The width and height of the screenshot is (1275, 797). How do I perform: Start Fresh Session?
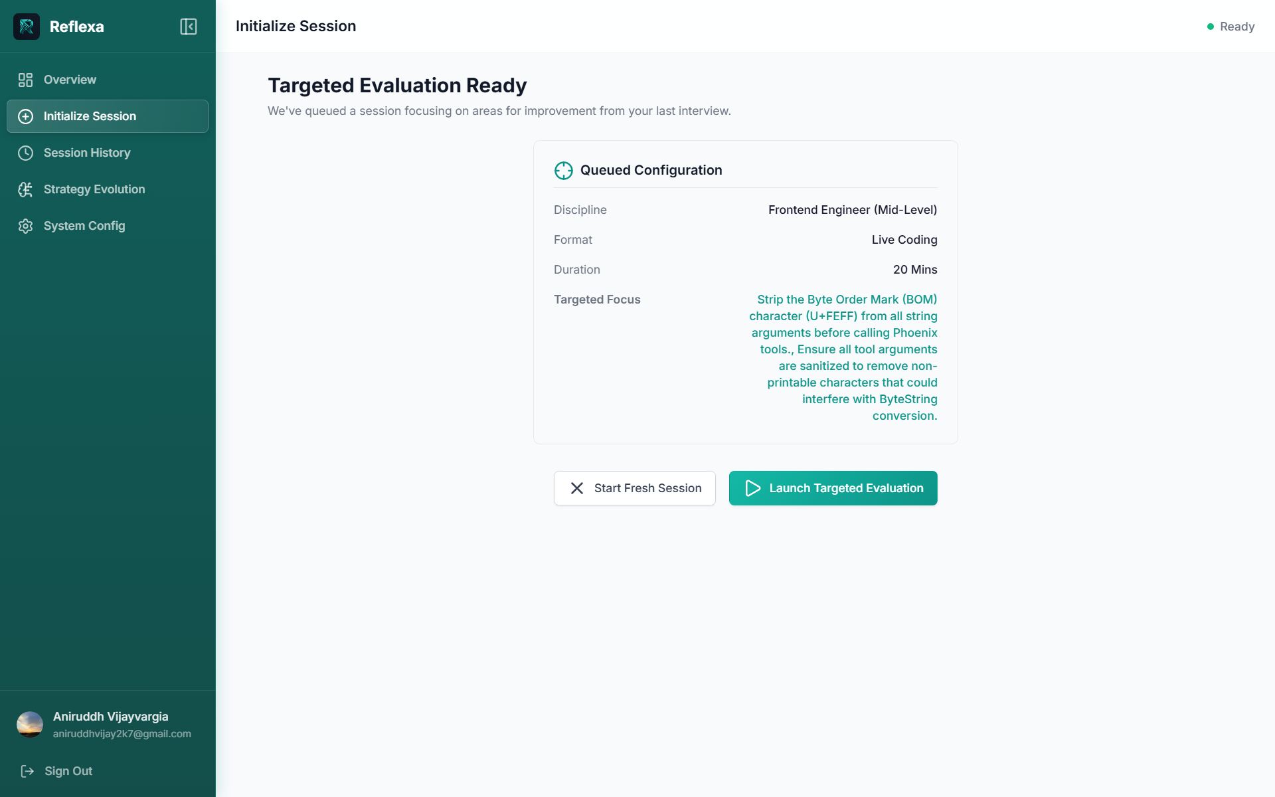point(634,488)
